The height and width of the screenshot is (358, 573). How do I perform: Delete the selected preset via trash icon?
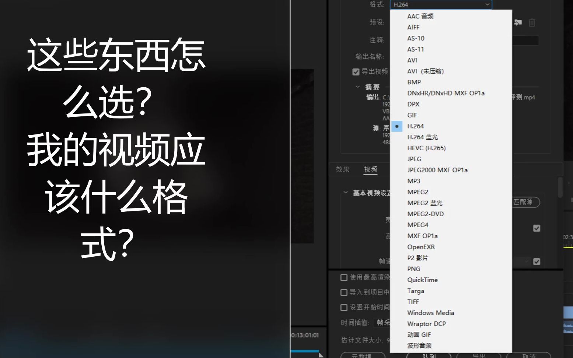tap(532, 22)
